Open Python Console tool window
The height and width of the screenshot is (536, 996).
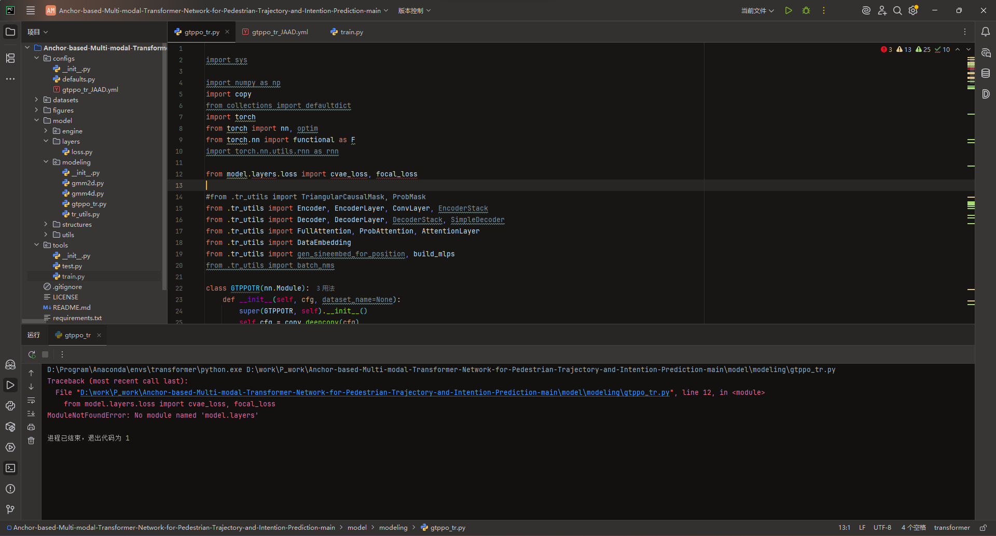10,406
